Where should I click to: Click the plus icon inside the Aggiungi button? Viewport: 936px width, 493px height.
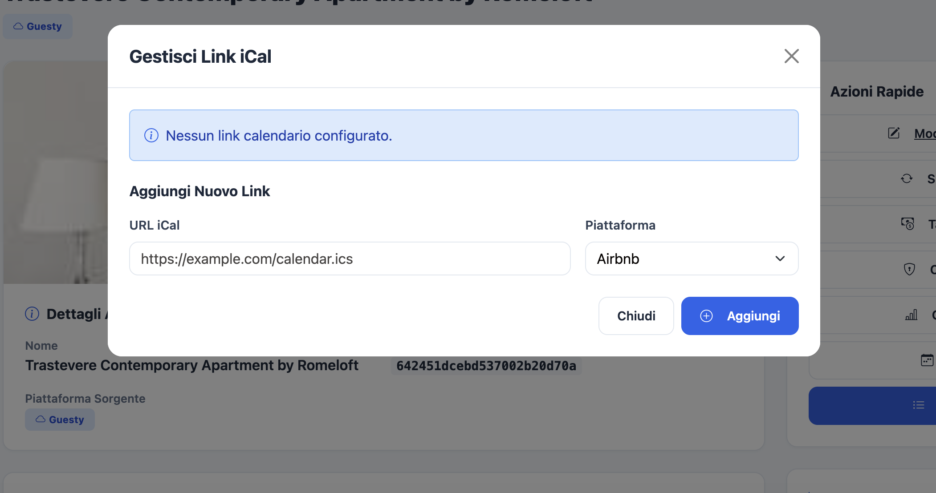pos(706,316)
